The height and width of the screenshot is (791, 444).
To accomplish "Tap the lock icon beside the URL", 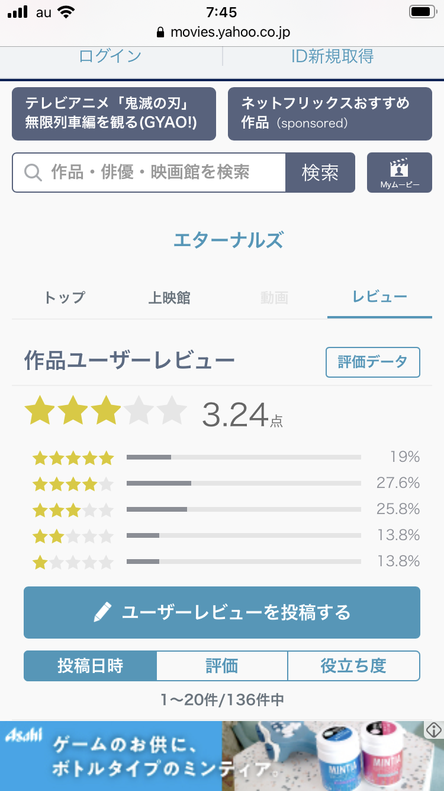I will coord(160,33).
